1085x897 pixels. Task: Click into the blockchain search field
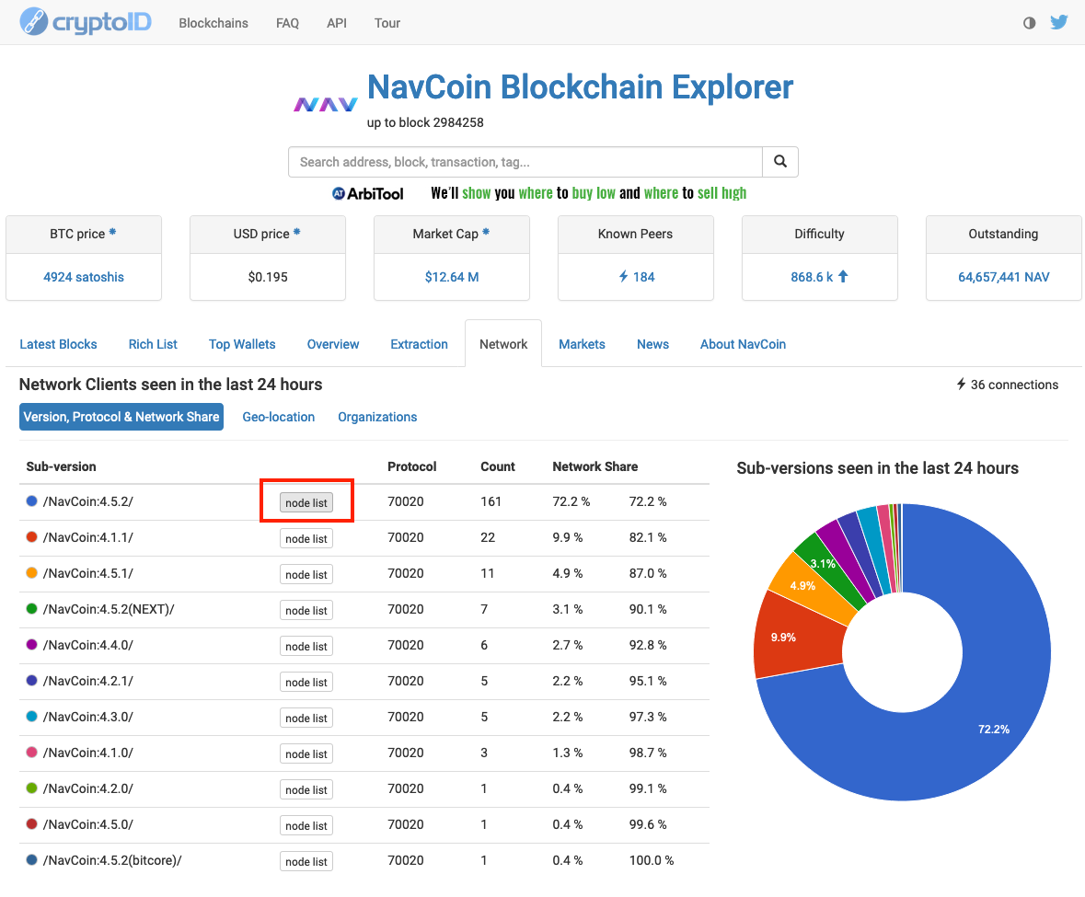525,162
